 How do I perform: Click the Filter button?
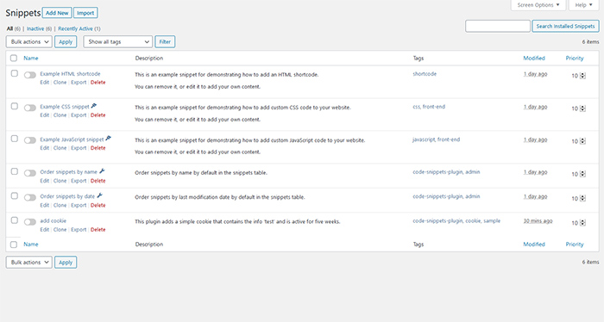pos(165,42)
